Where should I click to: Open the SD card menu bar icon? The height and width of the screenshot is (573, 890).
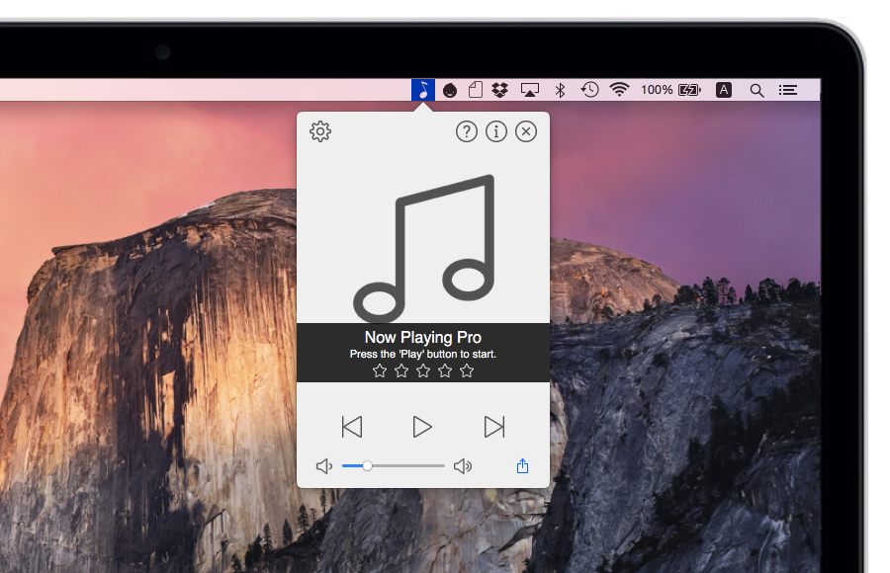click(476, 90)
